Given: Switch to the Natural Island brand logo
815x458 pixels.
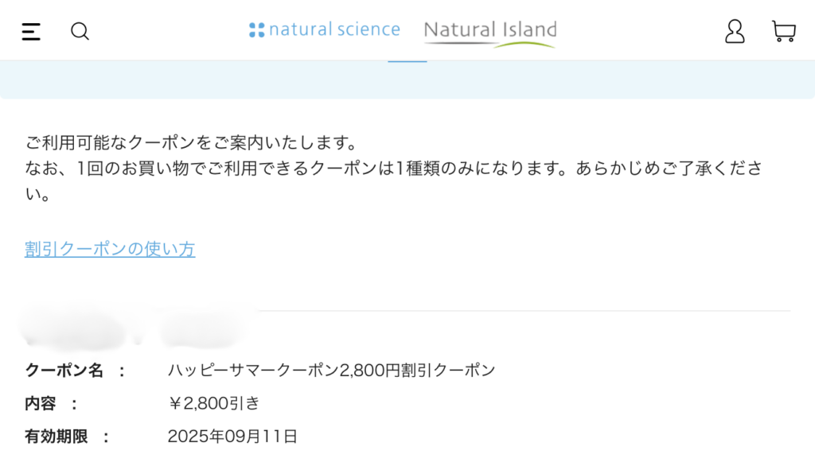Looking at the screenshot, I should [490, 33].
